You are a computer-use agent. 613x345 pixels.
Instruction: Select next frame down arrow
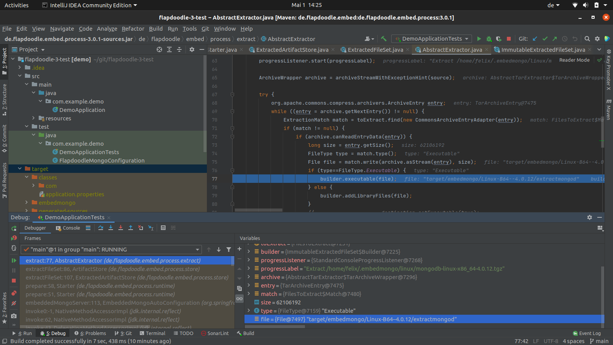(219, 250)
